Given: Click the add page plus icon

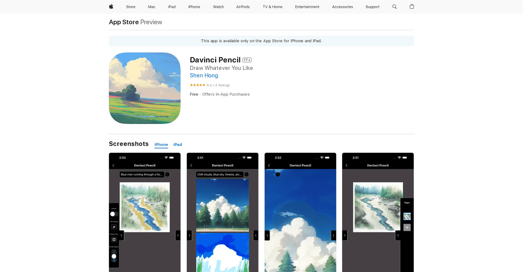Looking at the screenshot, I should click(407, 227).
